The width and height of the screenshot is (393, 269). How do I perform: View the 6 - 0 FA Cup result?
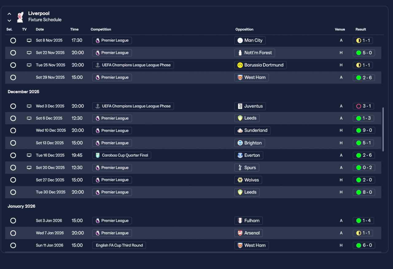[364, 245]
